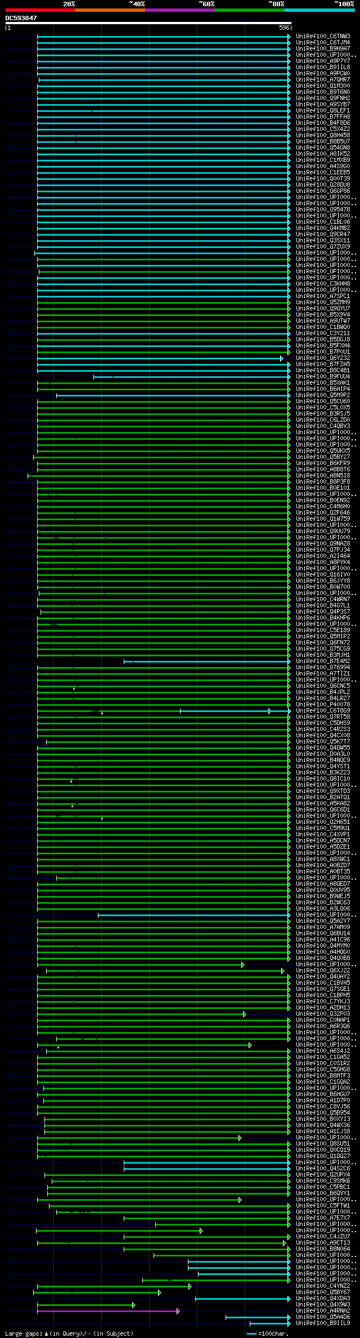Click hit label UniRef100_Q9XTD3

[x=323, y=791]
